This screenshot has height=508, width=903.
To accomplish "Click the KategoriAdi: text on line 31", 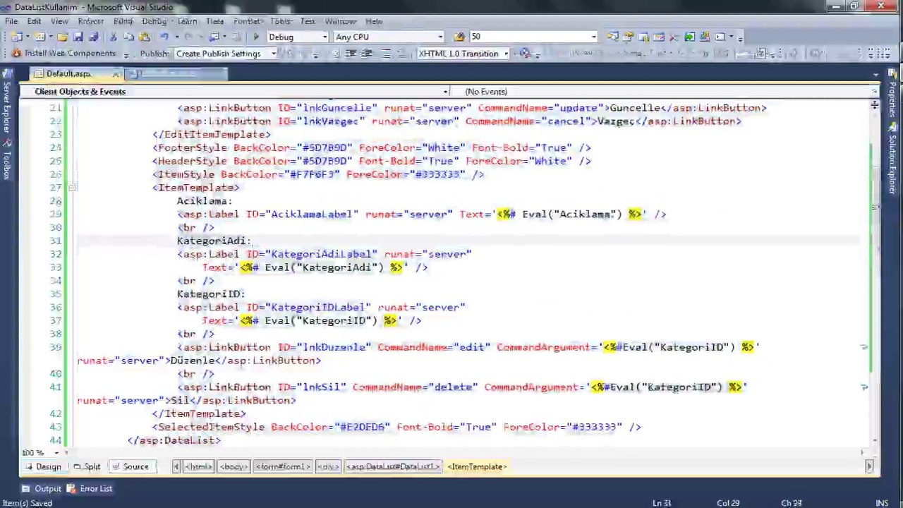I will (x=214, y=241).
